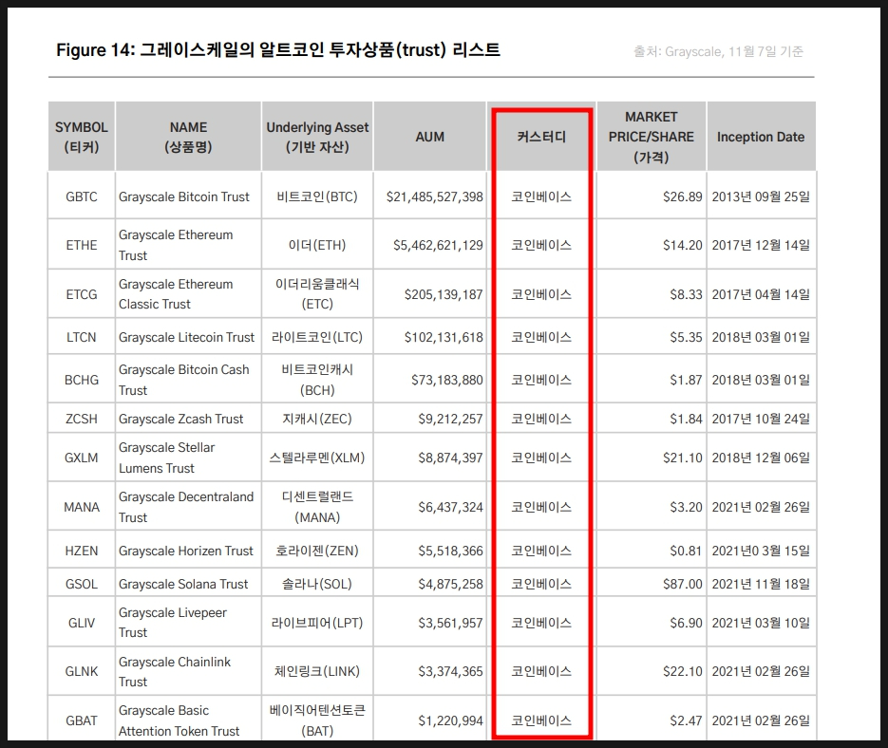Click the 비트코인(BTC) asset cell
Viewport: 888px width, 748px height.
pyautogui.click(x=317, y=196)
